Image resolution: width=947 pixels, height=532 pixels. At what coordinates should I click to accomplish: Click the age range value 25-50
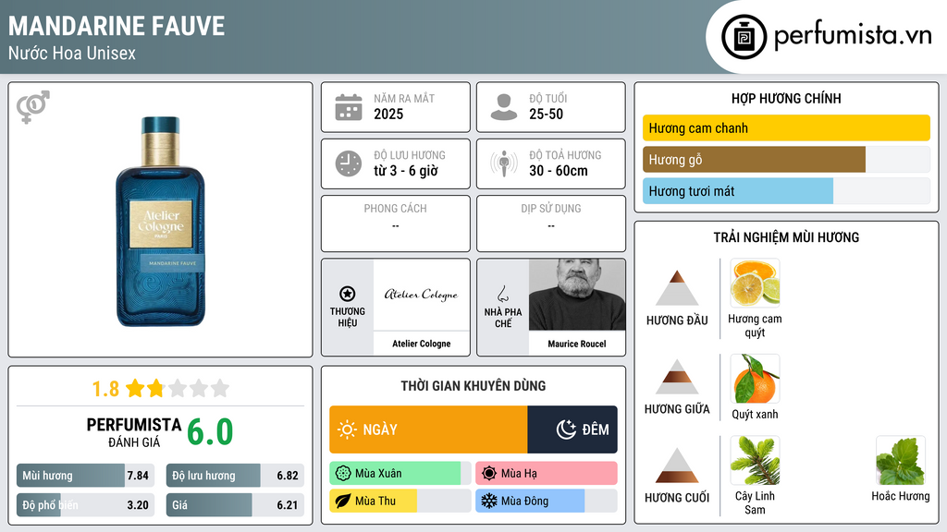(x=546, y=114)
